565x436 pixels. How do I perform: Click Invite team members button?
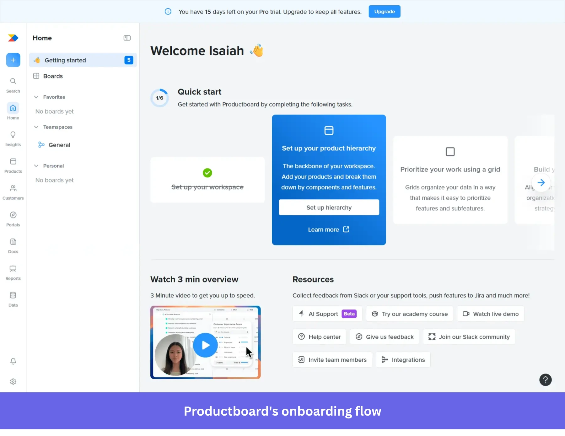[332, 360]
